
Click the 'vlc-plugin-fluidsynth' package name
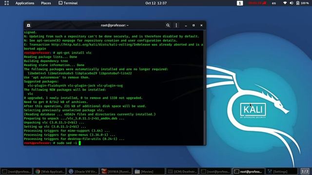click(x=47, y=86)
